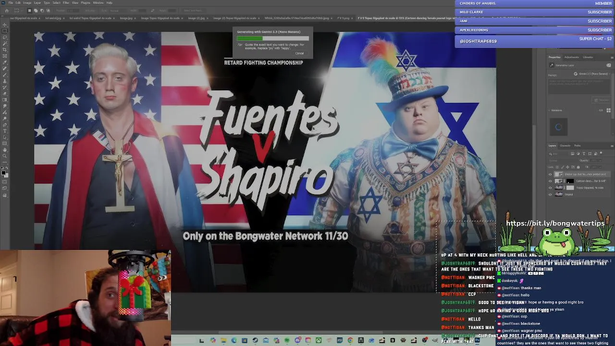Hide the Original layer
This screenshot has width=615, height=346.
click(x=550, y=194)
